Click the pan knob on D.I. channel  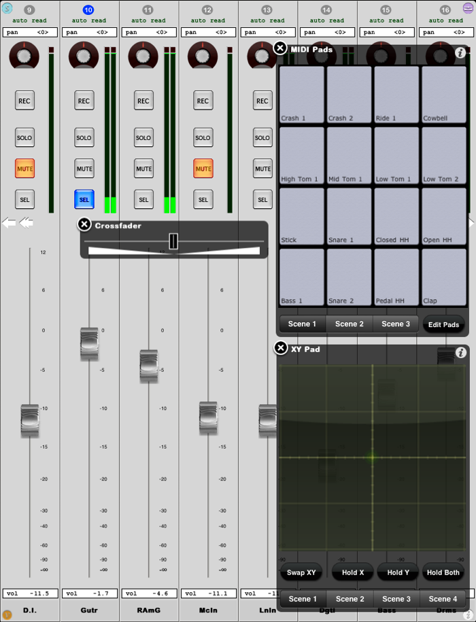pyautogui.click(x=24, y=56)
